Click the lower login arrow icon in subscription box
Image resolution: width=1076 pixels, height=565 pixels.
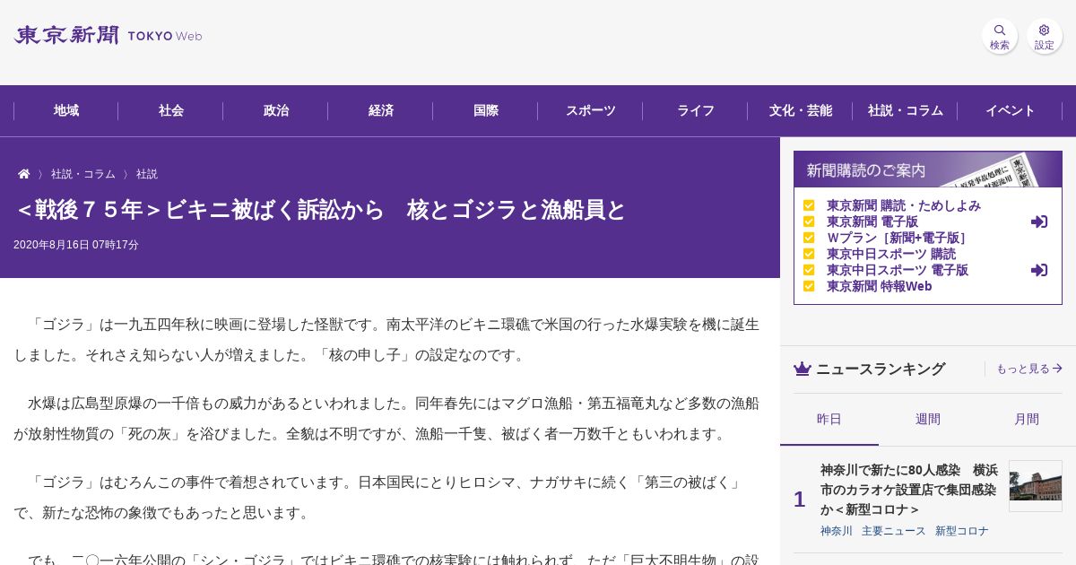1039,270
